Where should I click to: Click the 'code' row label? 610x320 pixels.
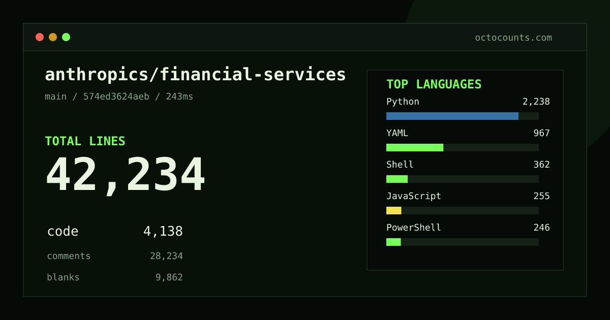(x=63, y=232)
